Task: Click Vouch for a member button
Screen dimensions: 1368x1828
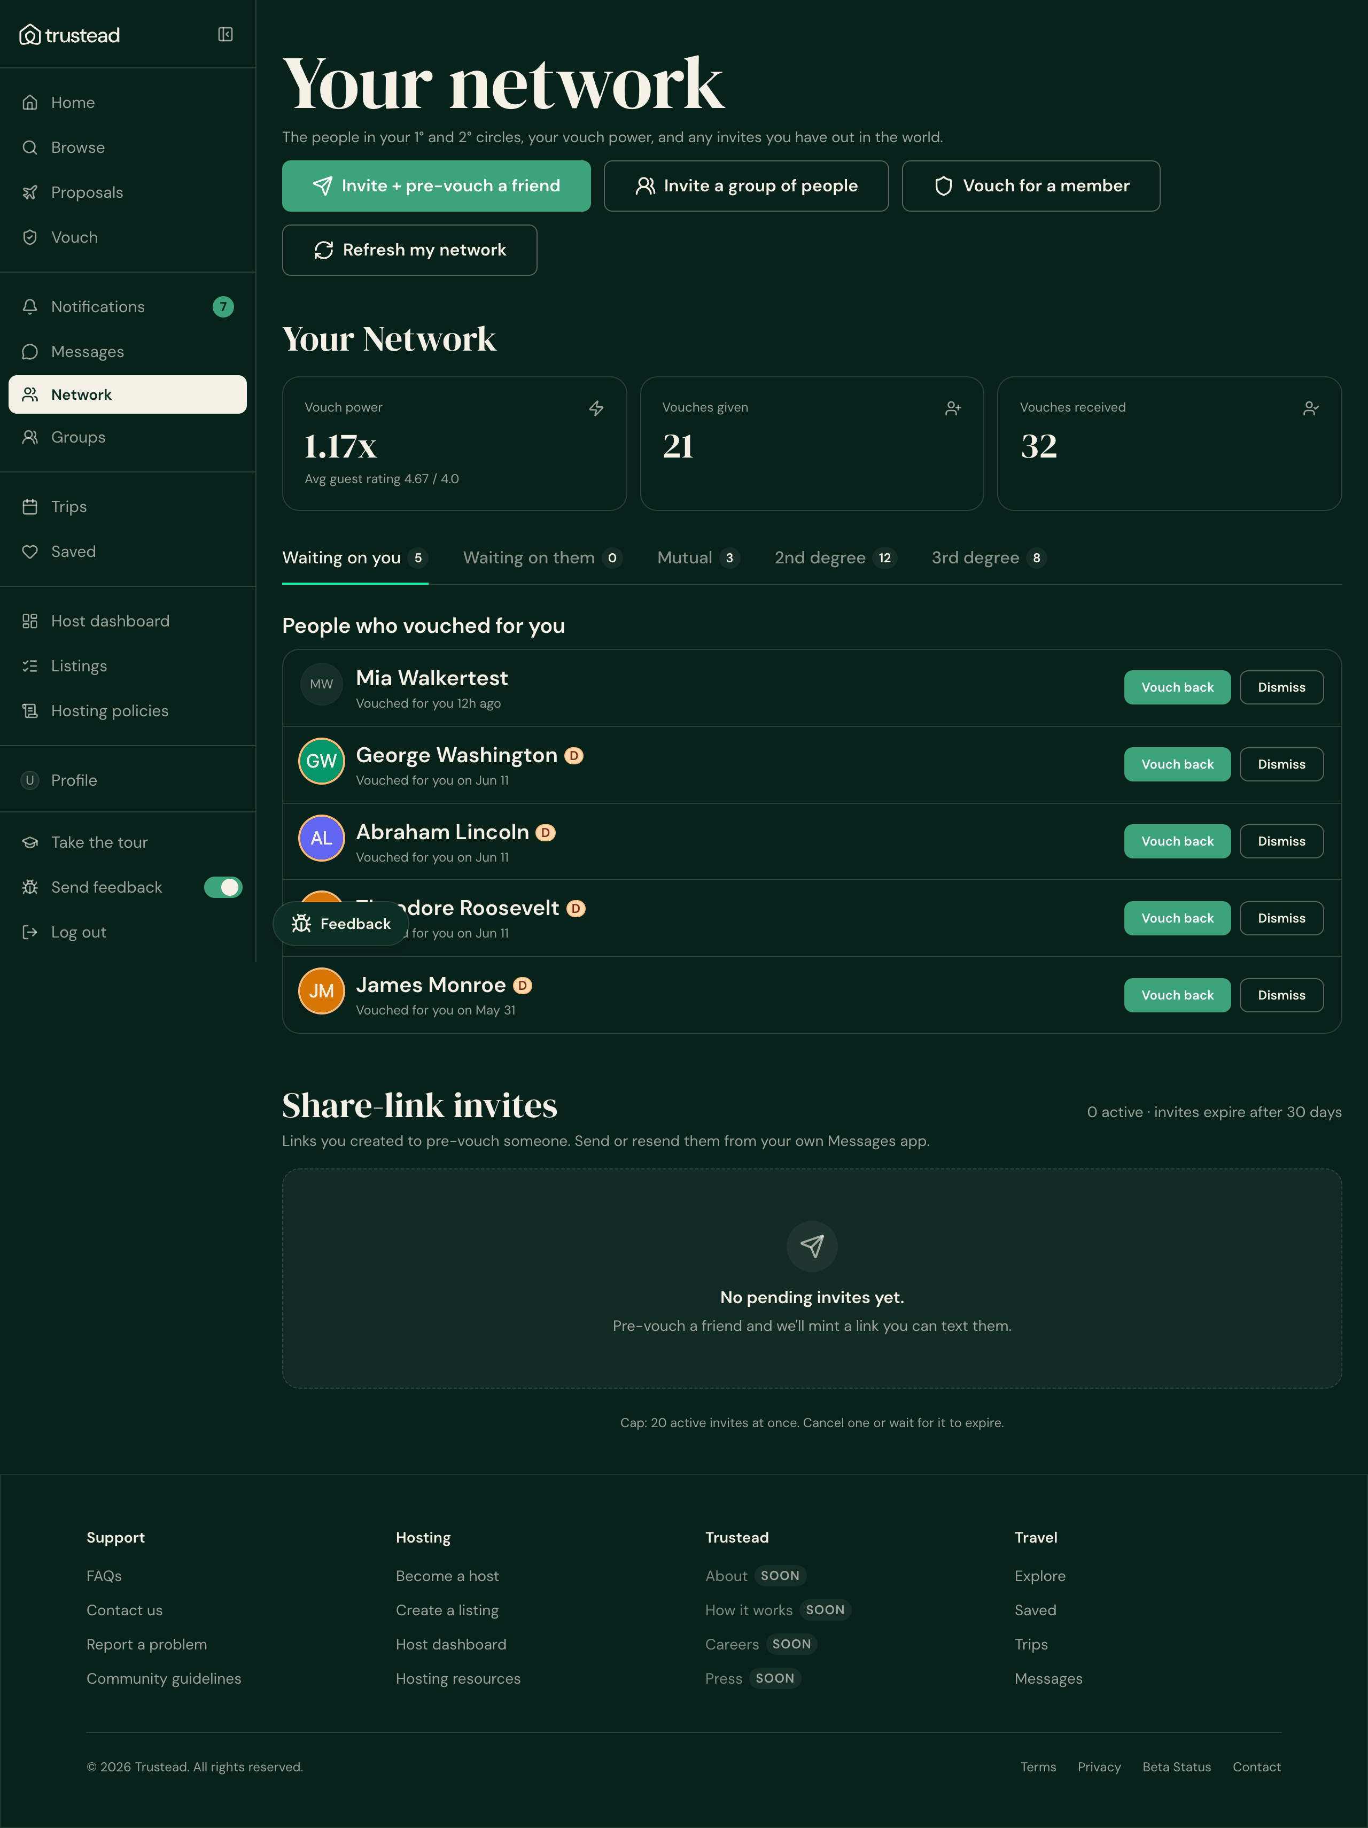Action: 1031,186
